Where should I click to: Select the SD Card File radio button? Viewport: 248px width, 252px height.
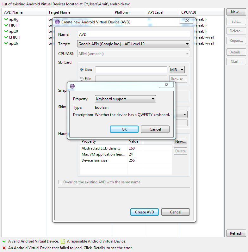pos(82,79)
